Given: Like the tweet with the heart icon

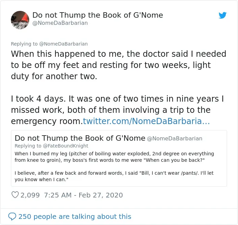Looking at the screenshot, I should [15, 195].
